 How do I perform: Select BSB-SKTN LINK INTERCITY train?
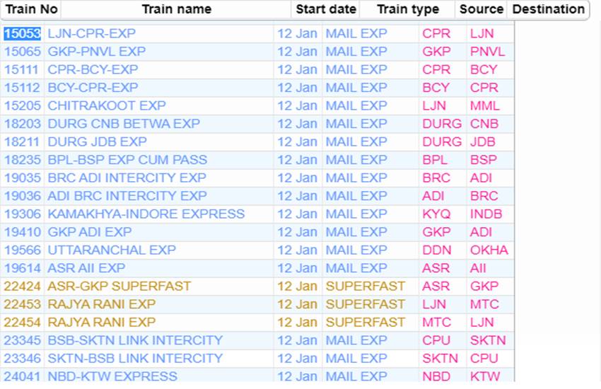tap(135, 340)
